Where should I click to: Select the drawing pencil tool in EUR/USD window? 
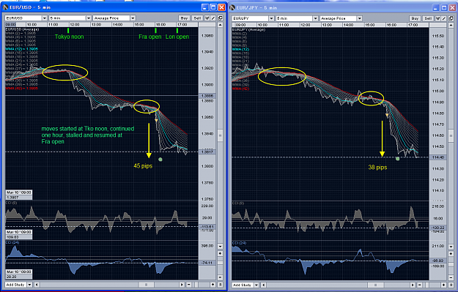click(x=213, y=18)
